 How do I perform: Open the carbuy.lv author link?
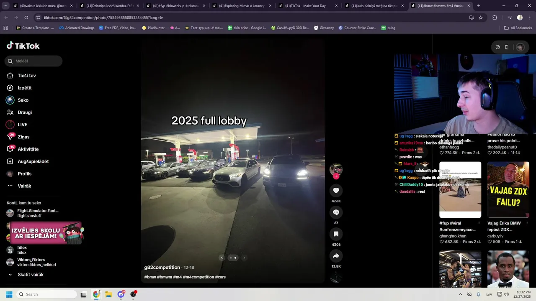coord(496,236)
